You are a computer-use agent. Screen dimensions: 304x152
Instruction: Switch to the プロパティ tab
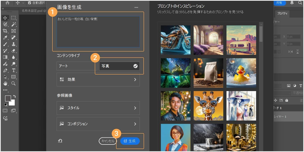click(x=282, y=13)
